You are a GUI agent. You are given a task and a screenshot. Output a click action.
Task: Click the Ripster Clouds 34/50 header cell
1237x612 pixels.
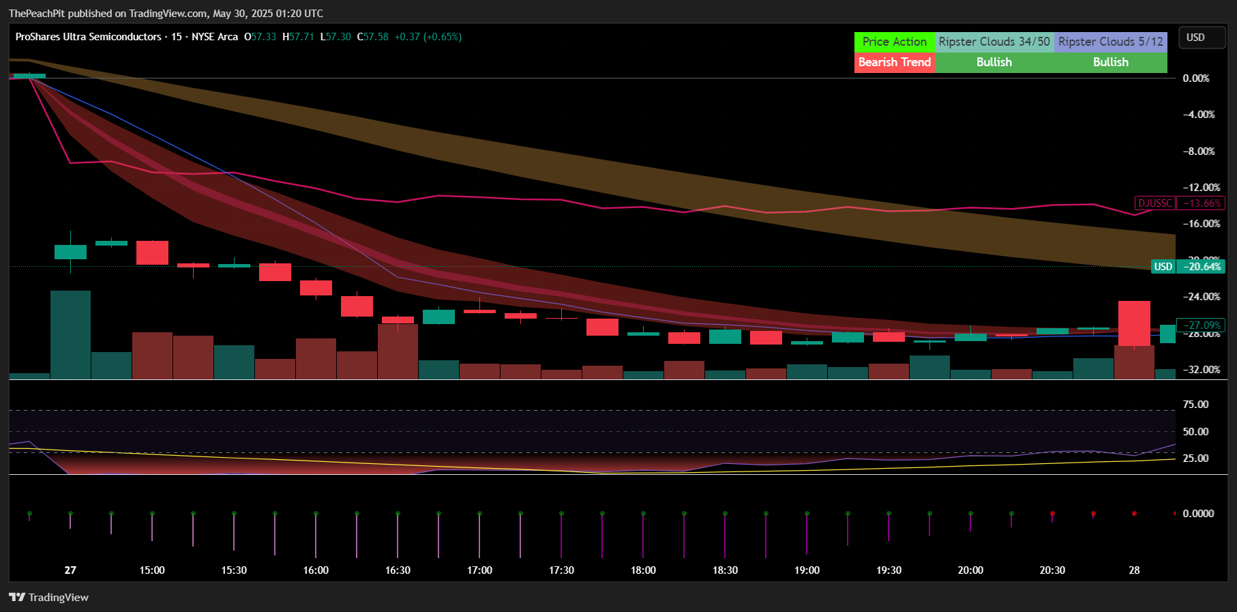(994, 42)
